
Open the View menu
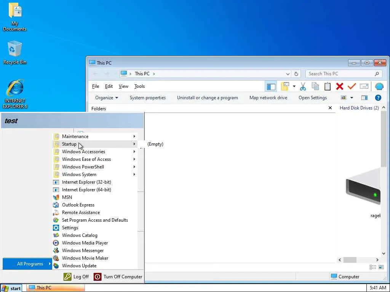coord(123,86)
